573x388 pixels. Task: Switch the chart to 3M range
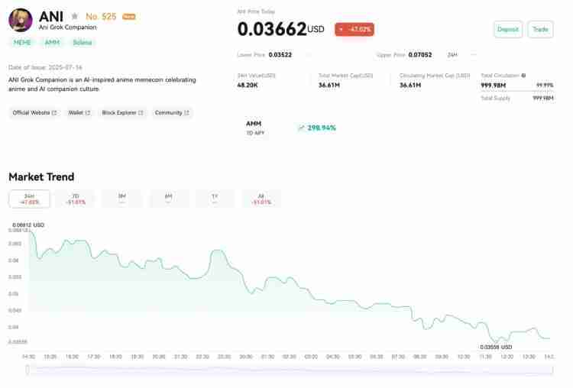click(121, 199)
